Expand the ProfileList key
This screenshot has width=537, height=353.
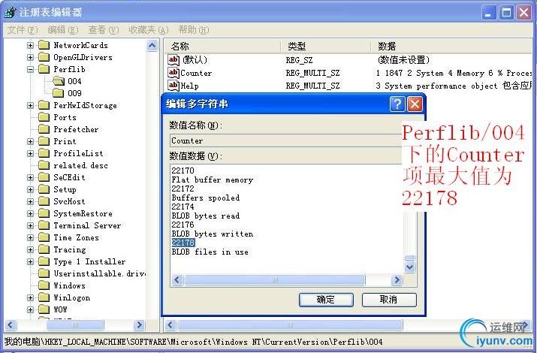[31, 153]
